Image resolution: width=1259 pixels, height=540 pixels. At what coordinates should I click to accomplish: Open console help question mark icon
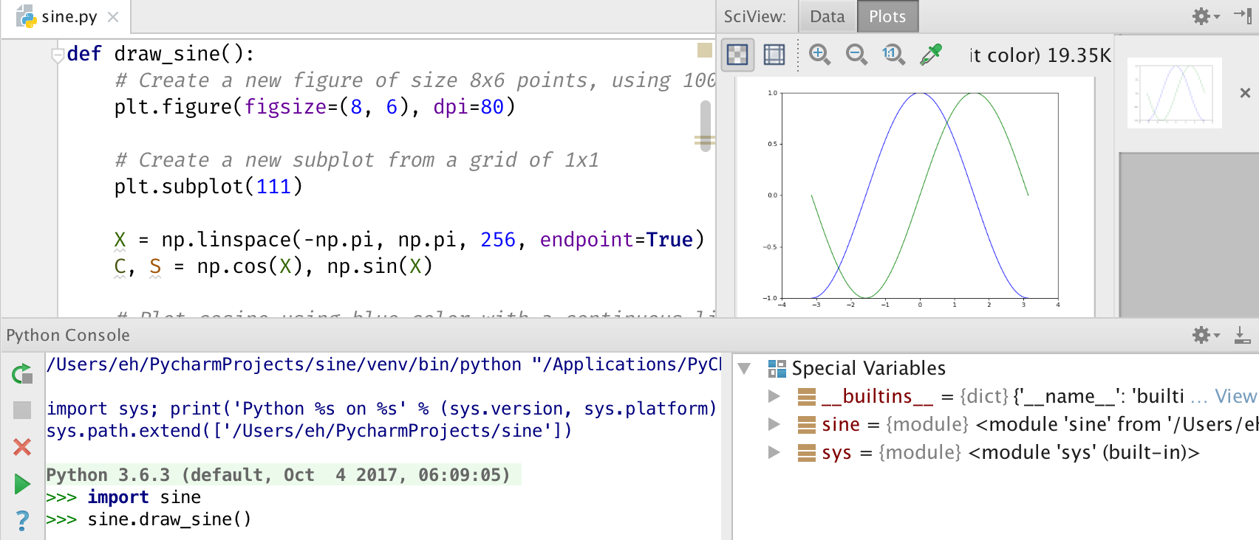coord(22,521)
